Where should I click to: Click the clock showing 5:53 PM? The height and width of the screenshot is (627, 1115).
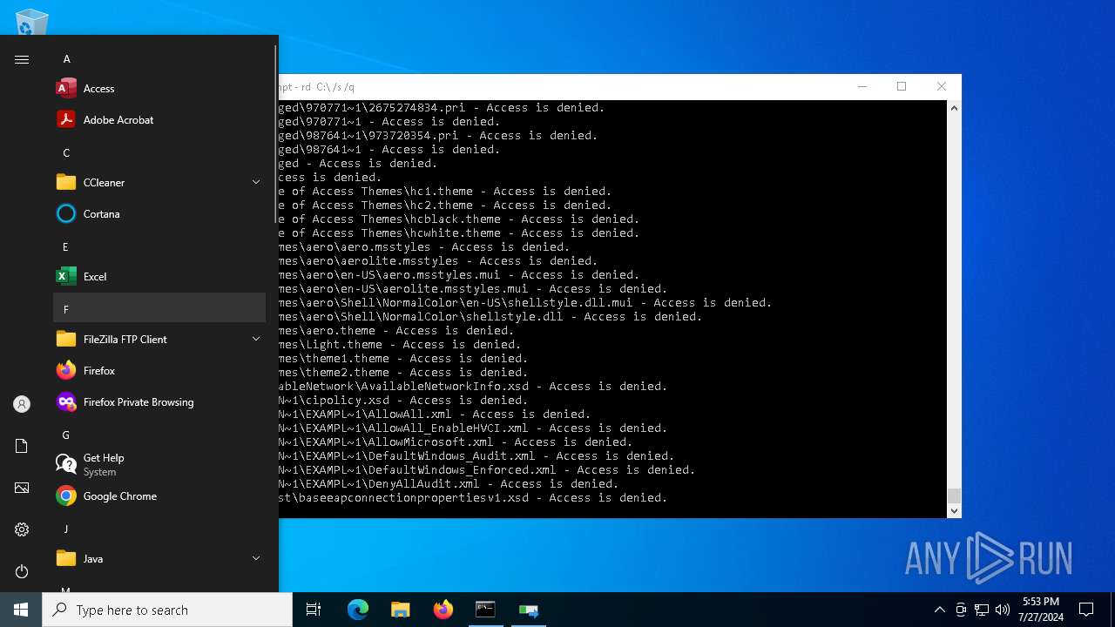click(1040, 610)
